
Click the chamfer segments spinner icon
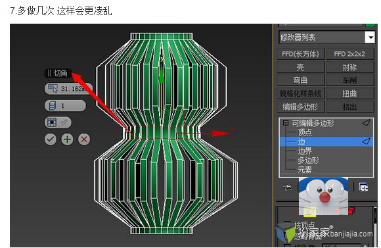click(53, 106)
